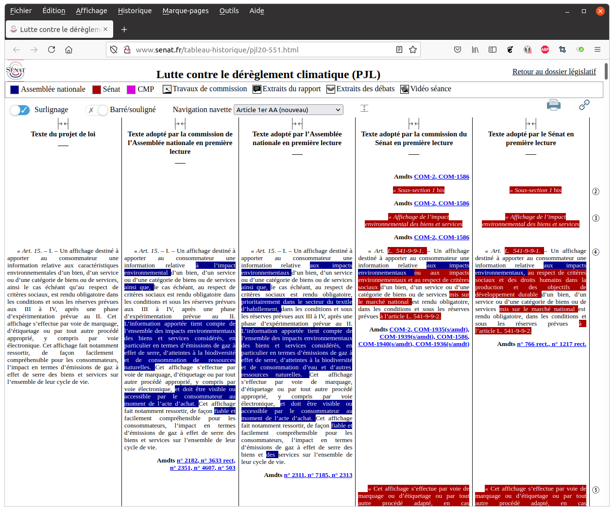Toggle the Surlignage switch

20,110
